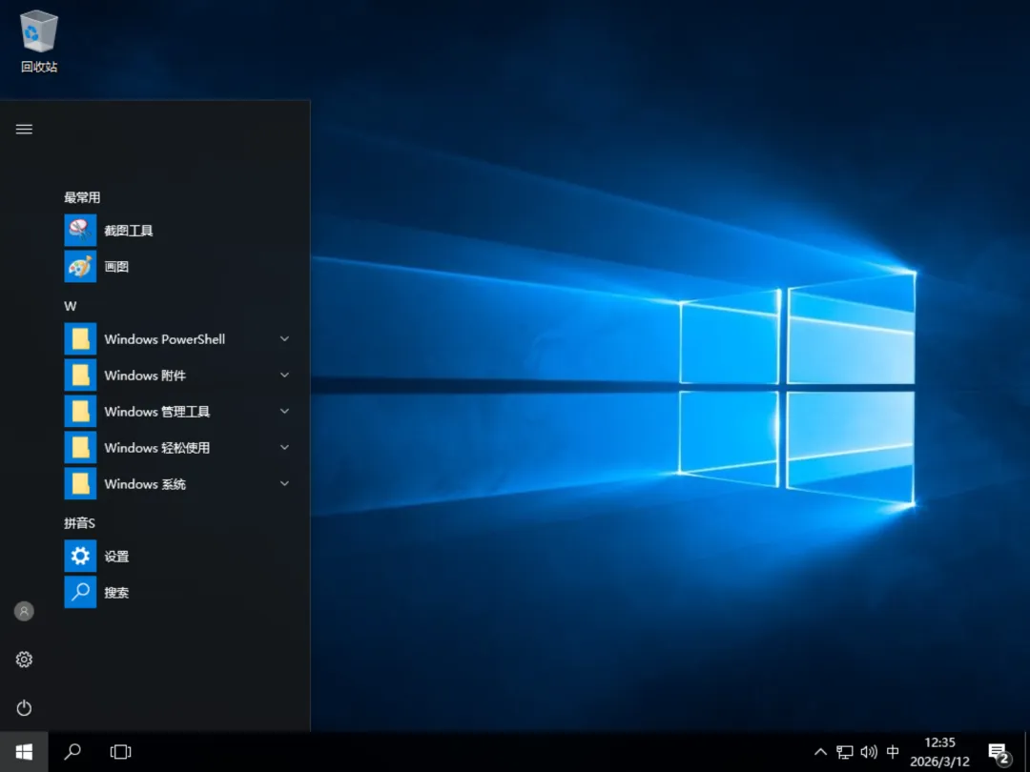Image resolution: width=1030 pixels, height=772 pixels.
Task: Open the blue Settings gear tile (设置)
Action: [80, 556]
